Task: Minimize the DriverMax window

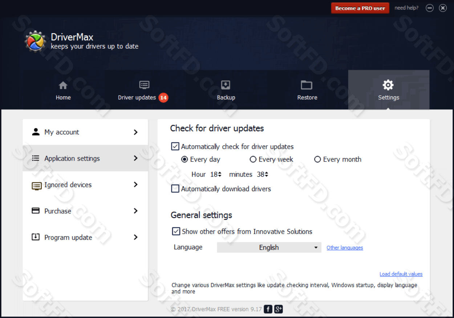Action: tap(430, 8)
